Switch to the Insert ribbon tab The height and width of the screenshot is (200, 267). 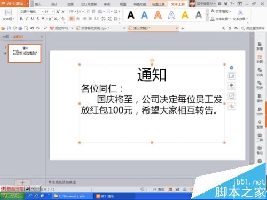[x=38, y=4]
